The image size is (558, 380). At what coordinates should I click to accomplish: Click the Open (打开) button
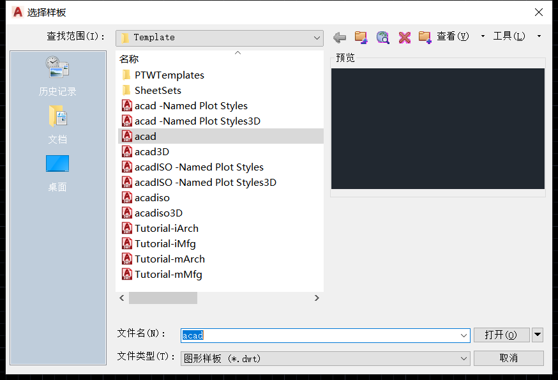501,335
